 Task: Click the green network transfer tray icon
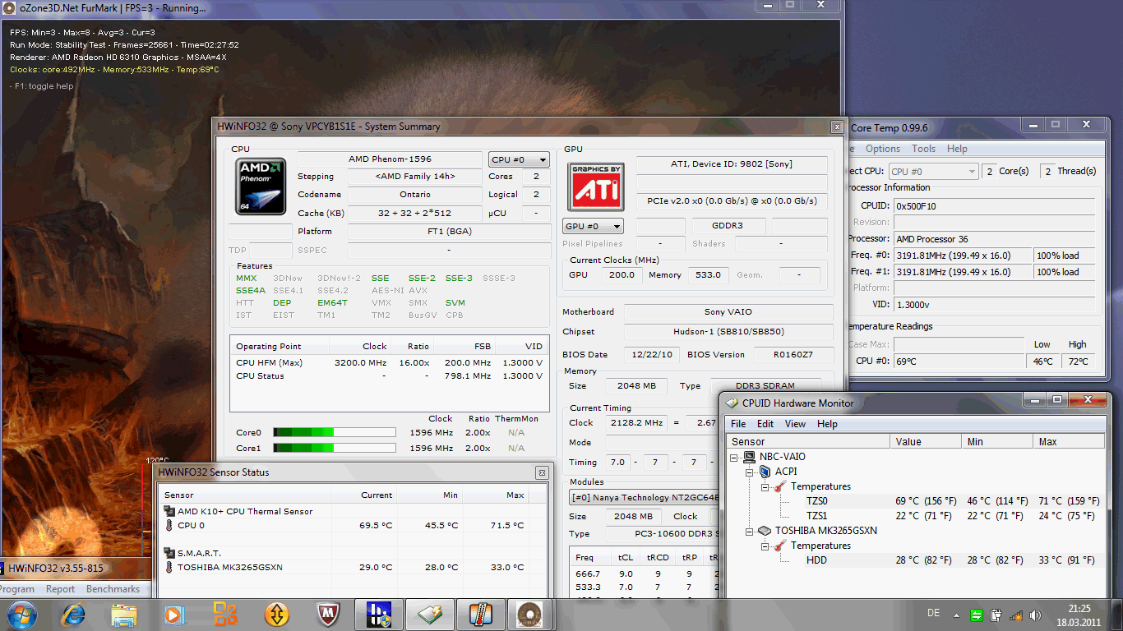976,615
